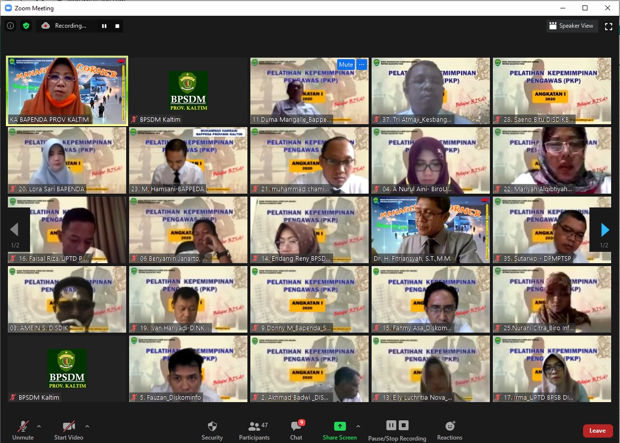The image size is (620, 443).
Task: Maximize the Zoom Meeting window
Action: point(585,8)
